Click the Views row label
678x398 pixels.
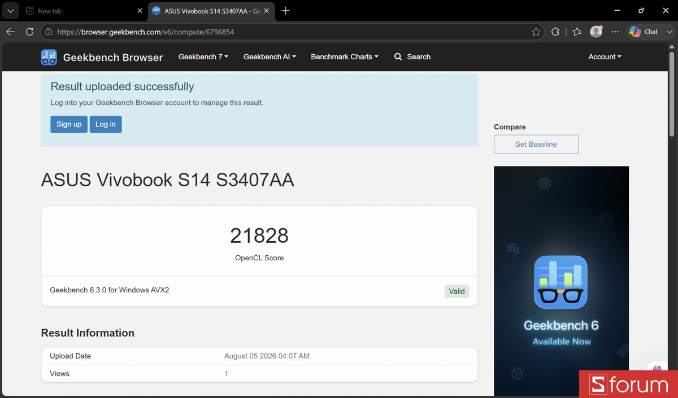59,374
